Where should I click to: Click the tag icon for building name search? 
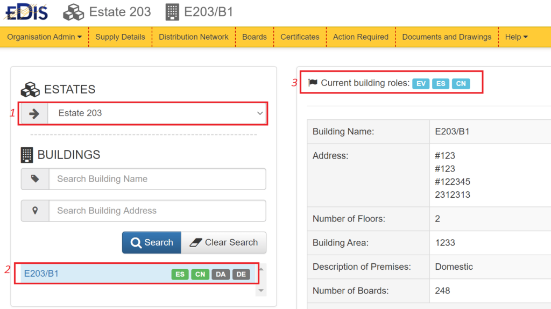[x=35, y=179]
